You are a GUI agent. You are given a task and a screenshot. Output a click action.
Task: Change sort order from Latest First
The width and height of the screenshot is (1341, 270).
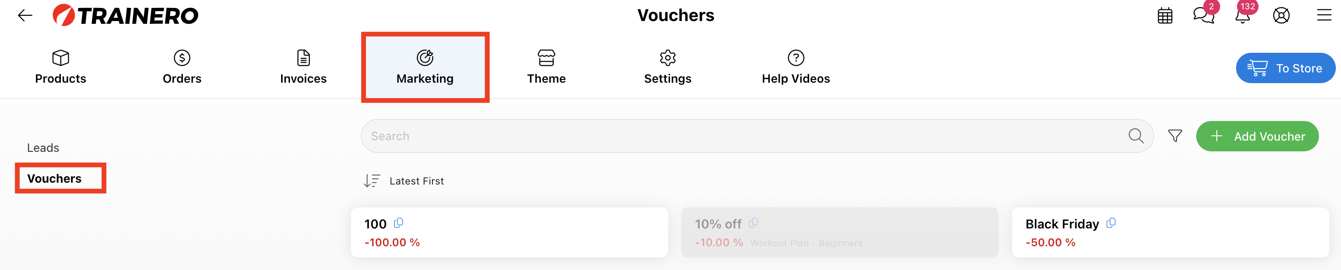[403, 181]
